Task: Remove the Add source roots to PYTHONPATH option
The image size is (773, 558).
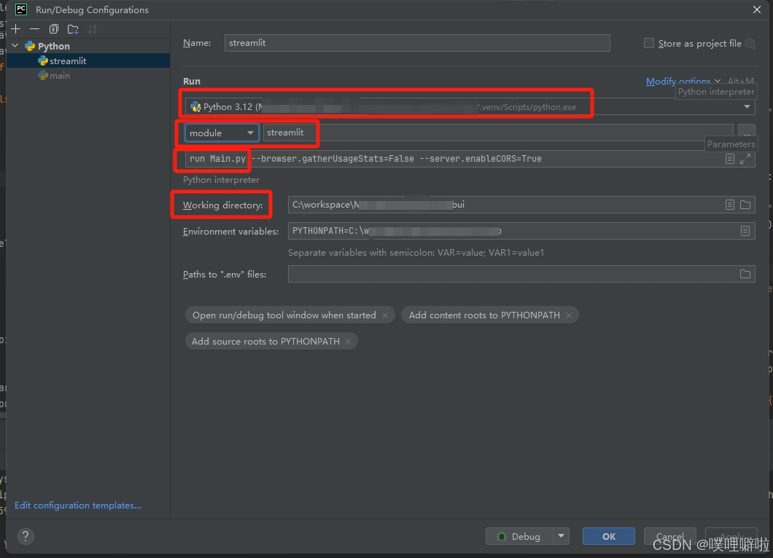Action: click(348, 341)
